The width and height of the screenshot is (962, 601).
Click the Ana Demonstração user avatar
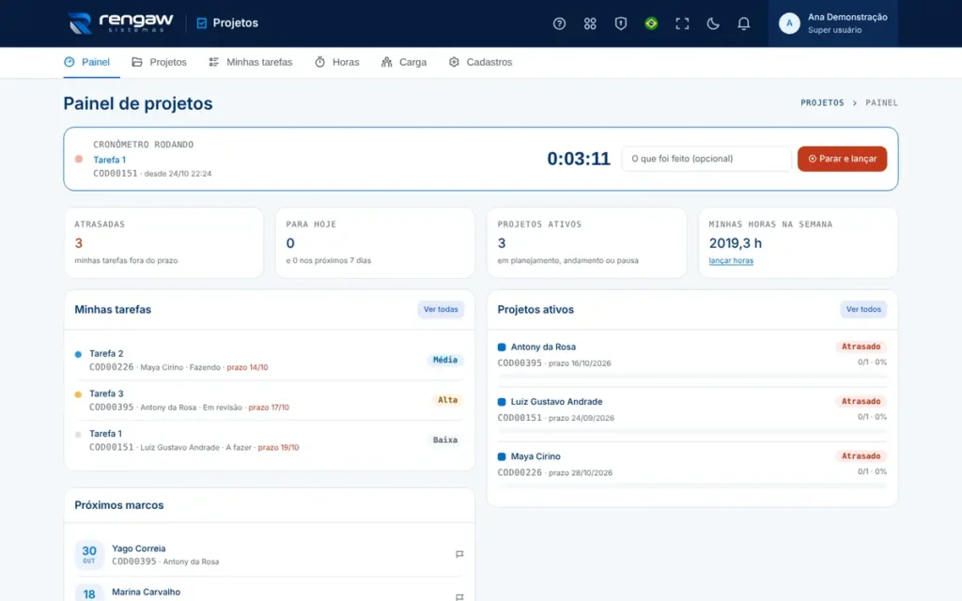coord(789,23)
